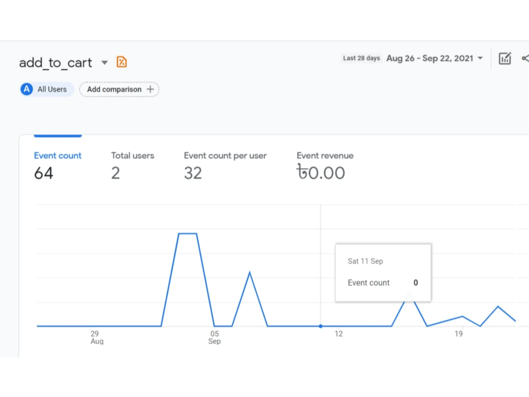
Task: Click the tooltip Event count value 0
Action: pos(416,283)
